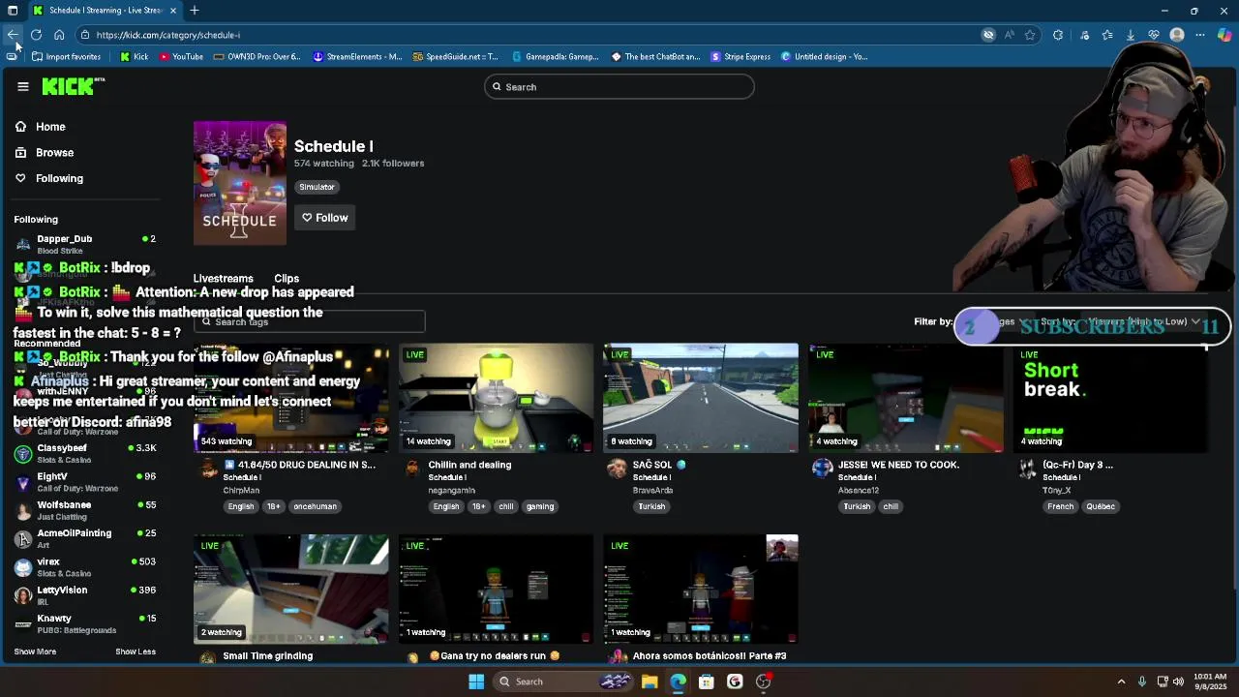Viewport: 1239px width, 697px height.
Task: Open OBS Studio from taskbar
Action: coord(764,682)
